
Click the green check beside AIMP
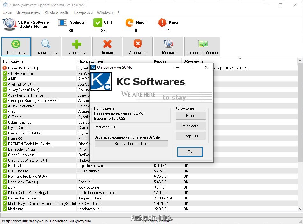(5, 79)
